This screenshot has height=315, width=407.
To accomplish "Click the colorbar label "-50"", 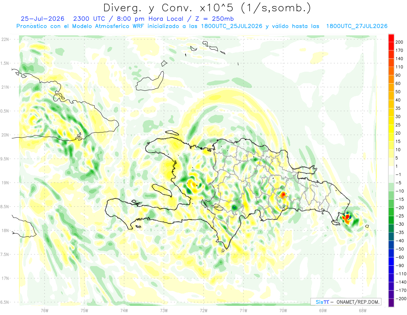I will point(401,249).
